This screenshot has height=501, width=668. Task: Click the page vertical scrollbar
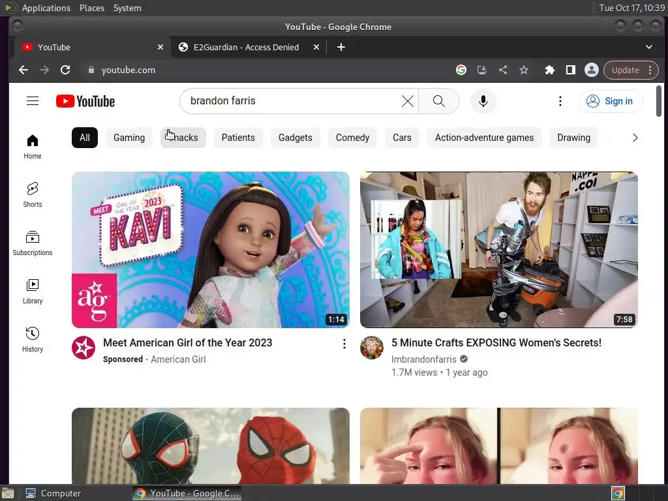(659, 101)
